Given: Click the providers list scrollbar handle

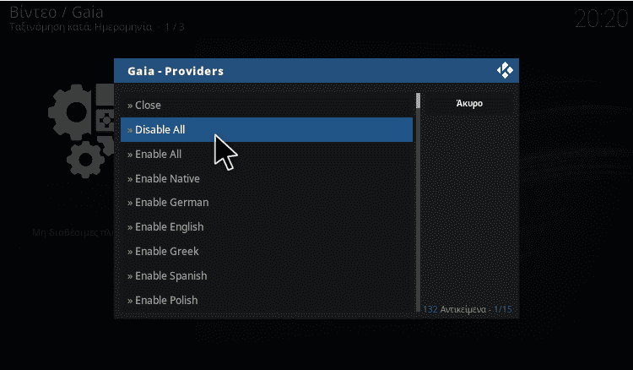Looking at the screenshot, I should pyautogui.click(x=419, y=101).
